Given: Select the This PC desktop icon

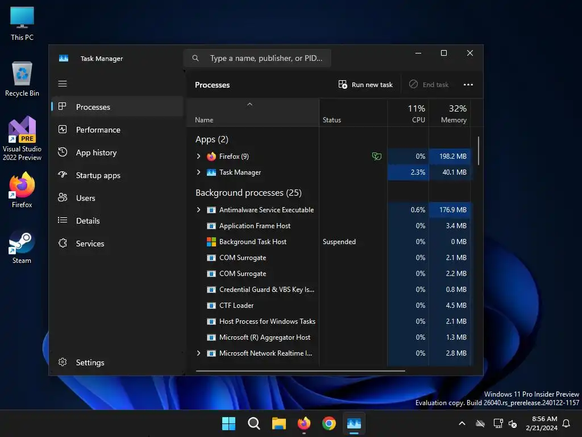Looking at the screenshot, I should click(x=22, y=23).
